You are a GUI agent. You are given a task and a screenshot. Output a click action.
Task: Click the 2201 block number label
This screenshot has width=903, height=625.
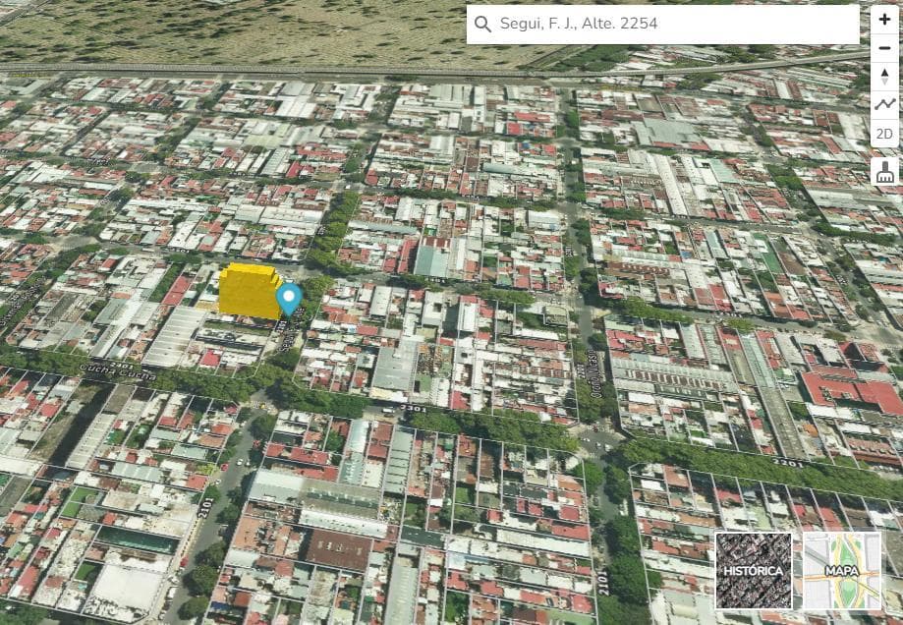pyautogui.click(x=787, y=461)
